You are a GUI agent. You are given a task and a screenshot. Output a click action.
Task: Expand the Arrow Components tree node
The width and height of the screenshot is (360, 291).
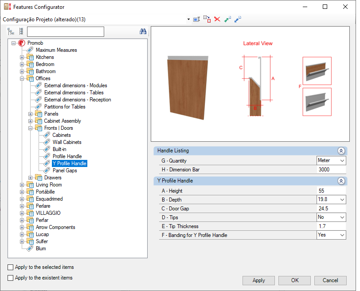coord(22,228)
